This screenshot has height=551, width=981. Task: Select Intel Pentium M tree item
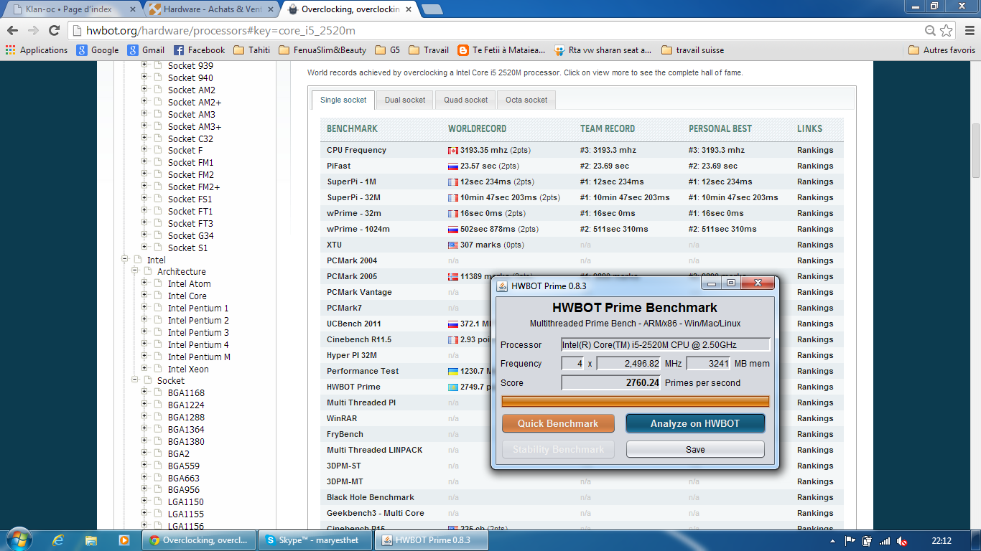tap(199, 357)
